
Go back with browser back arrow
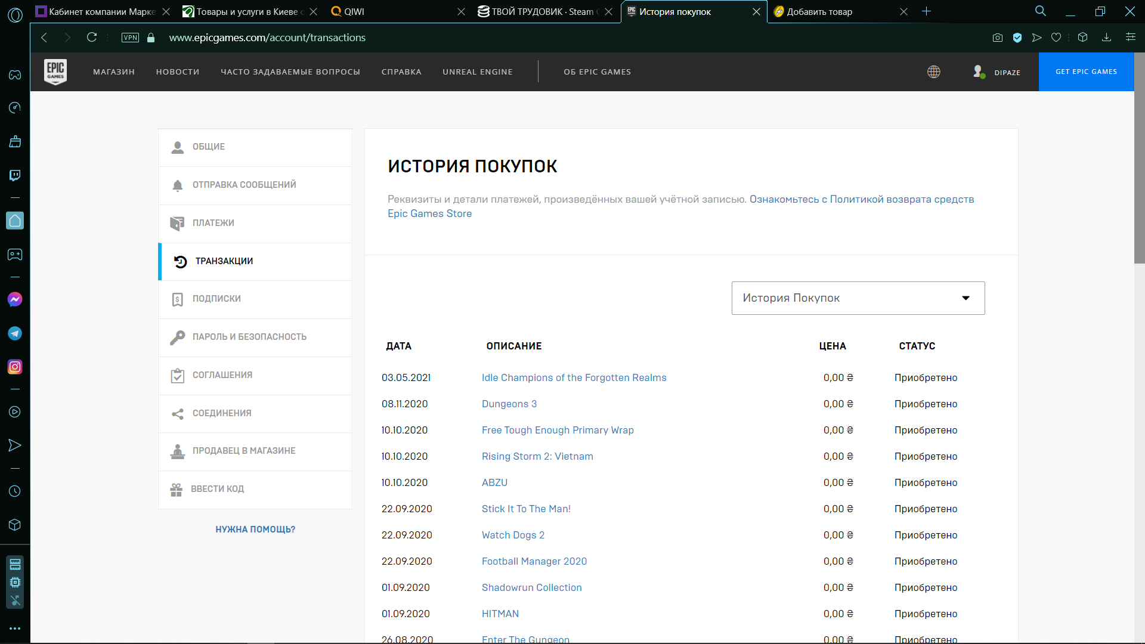coord(44,38)
